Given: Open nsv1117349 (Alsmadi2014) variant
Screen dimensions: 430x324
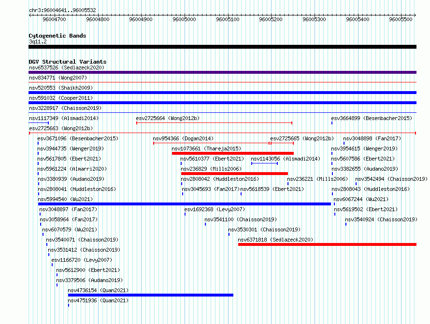Looking at the screenshot, I should click(64, 118).
